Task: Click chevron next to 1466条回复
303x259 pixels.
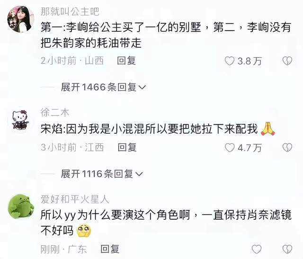Action: coord(142,87)
